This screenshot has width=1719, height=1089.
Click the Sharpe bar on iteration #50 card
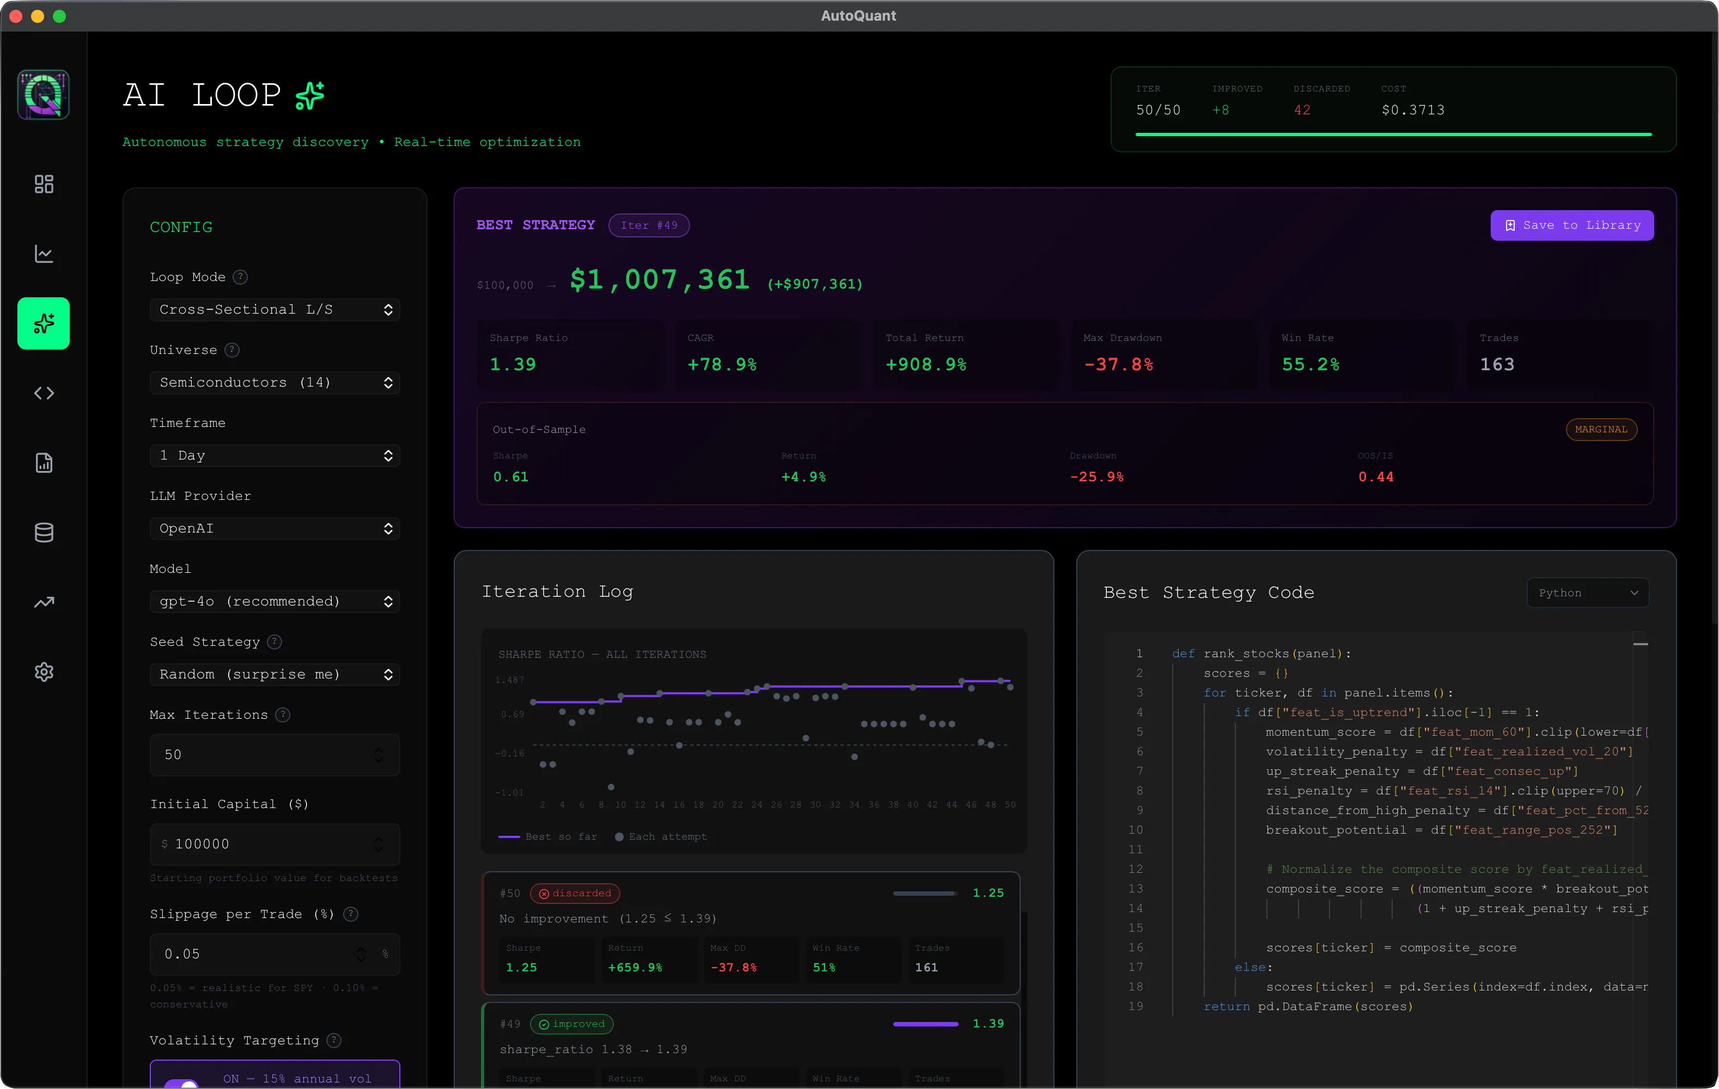[925, 894]
